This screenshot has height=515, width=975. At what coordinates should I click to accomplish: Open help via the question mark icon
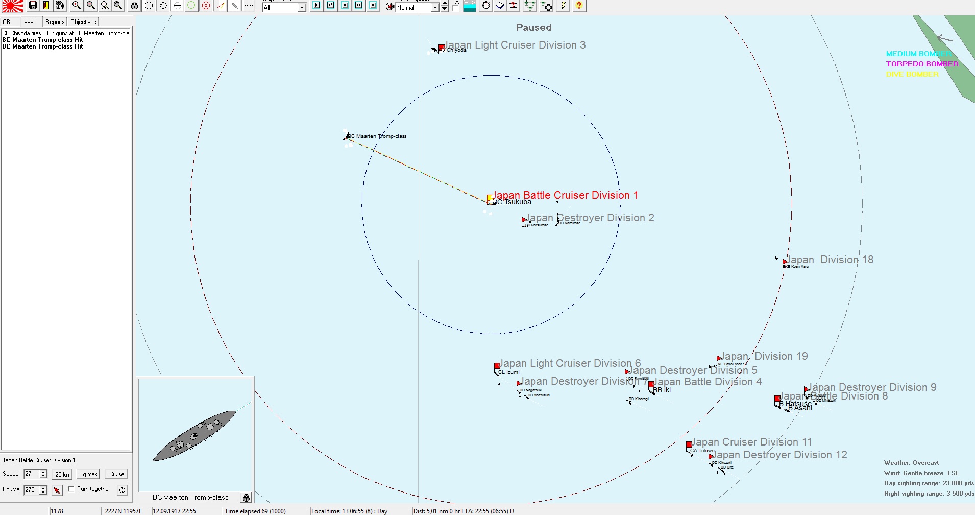click(x=579, y=6)
